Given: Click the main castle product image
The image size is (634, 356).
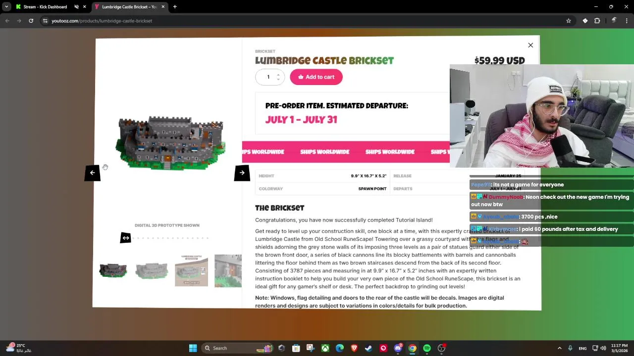Looking at the screenshot, I should click(x=170, y=143).
